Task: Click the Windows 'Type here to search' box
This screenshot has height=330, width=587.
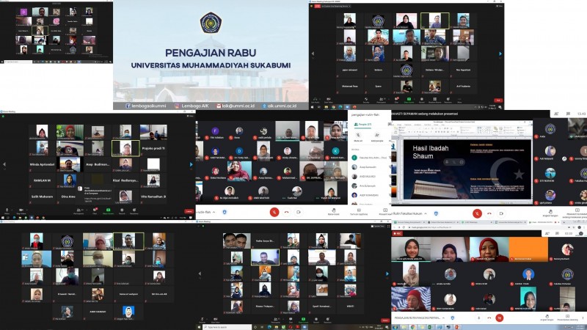Action: (227, 327)
